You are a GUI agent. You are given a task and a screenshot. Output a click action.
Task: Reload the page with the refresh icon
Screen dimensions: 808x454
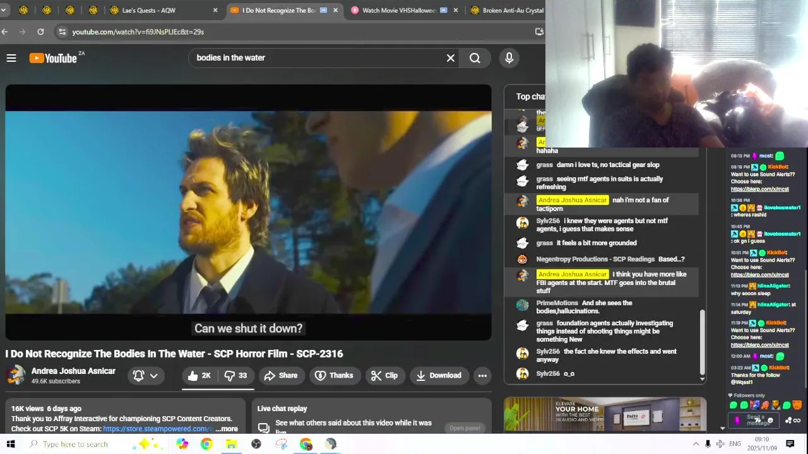point(40,32)
